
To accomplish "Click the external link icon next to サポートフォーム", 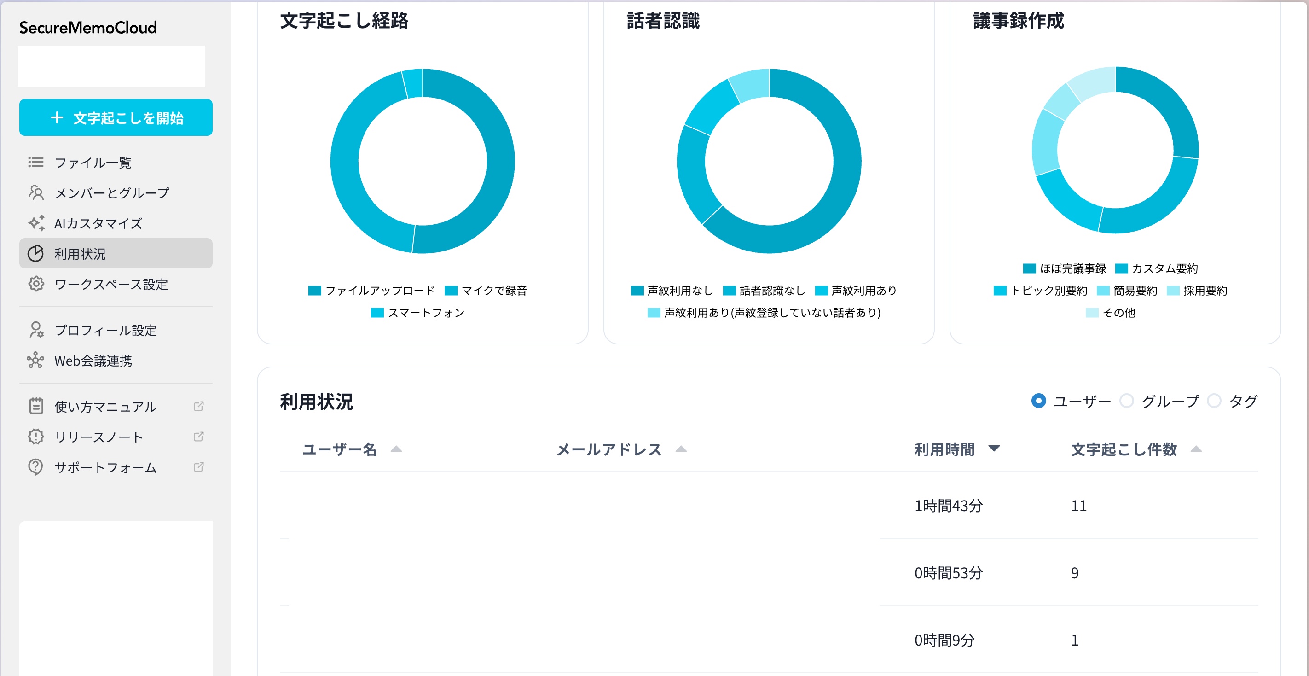I will pos(199,467).
